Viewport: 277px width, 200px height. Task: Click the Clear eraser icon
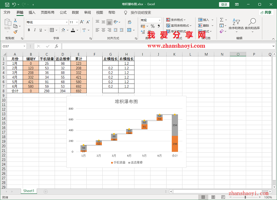point(222,31)
